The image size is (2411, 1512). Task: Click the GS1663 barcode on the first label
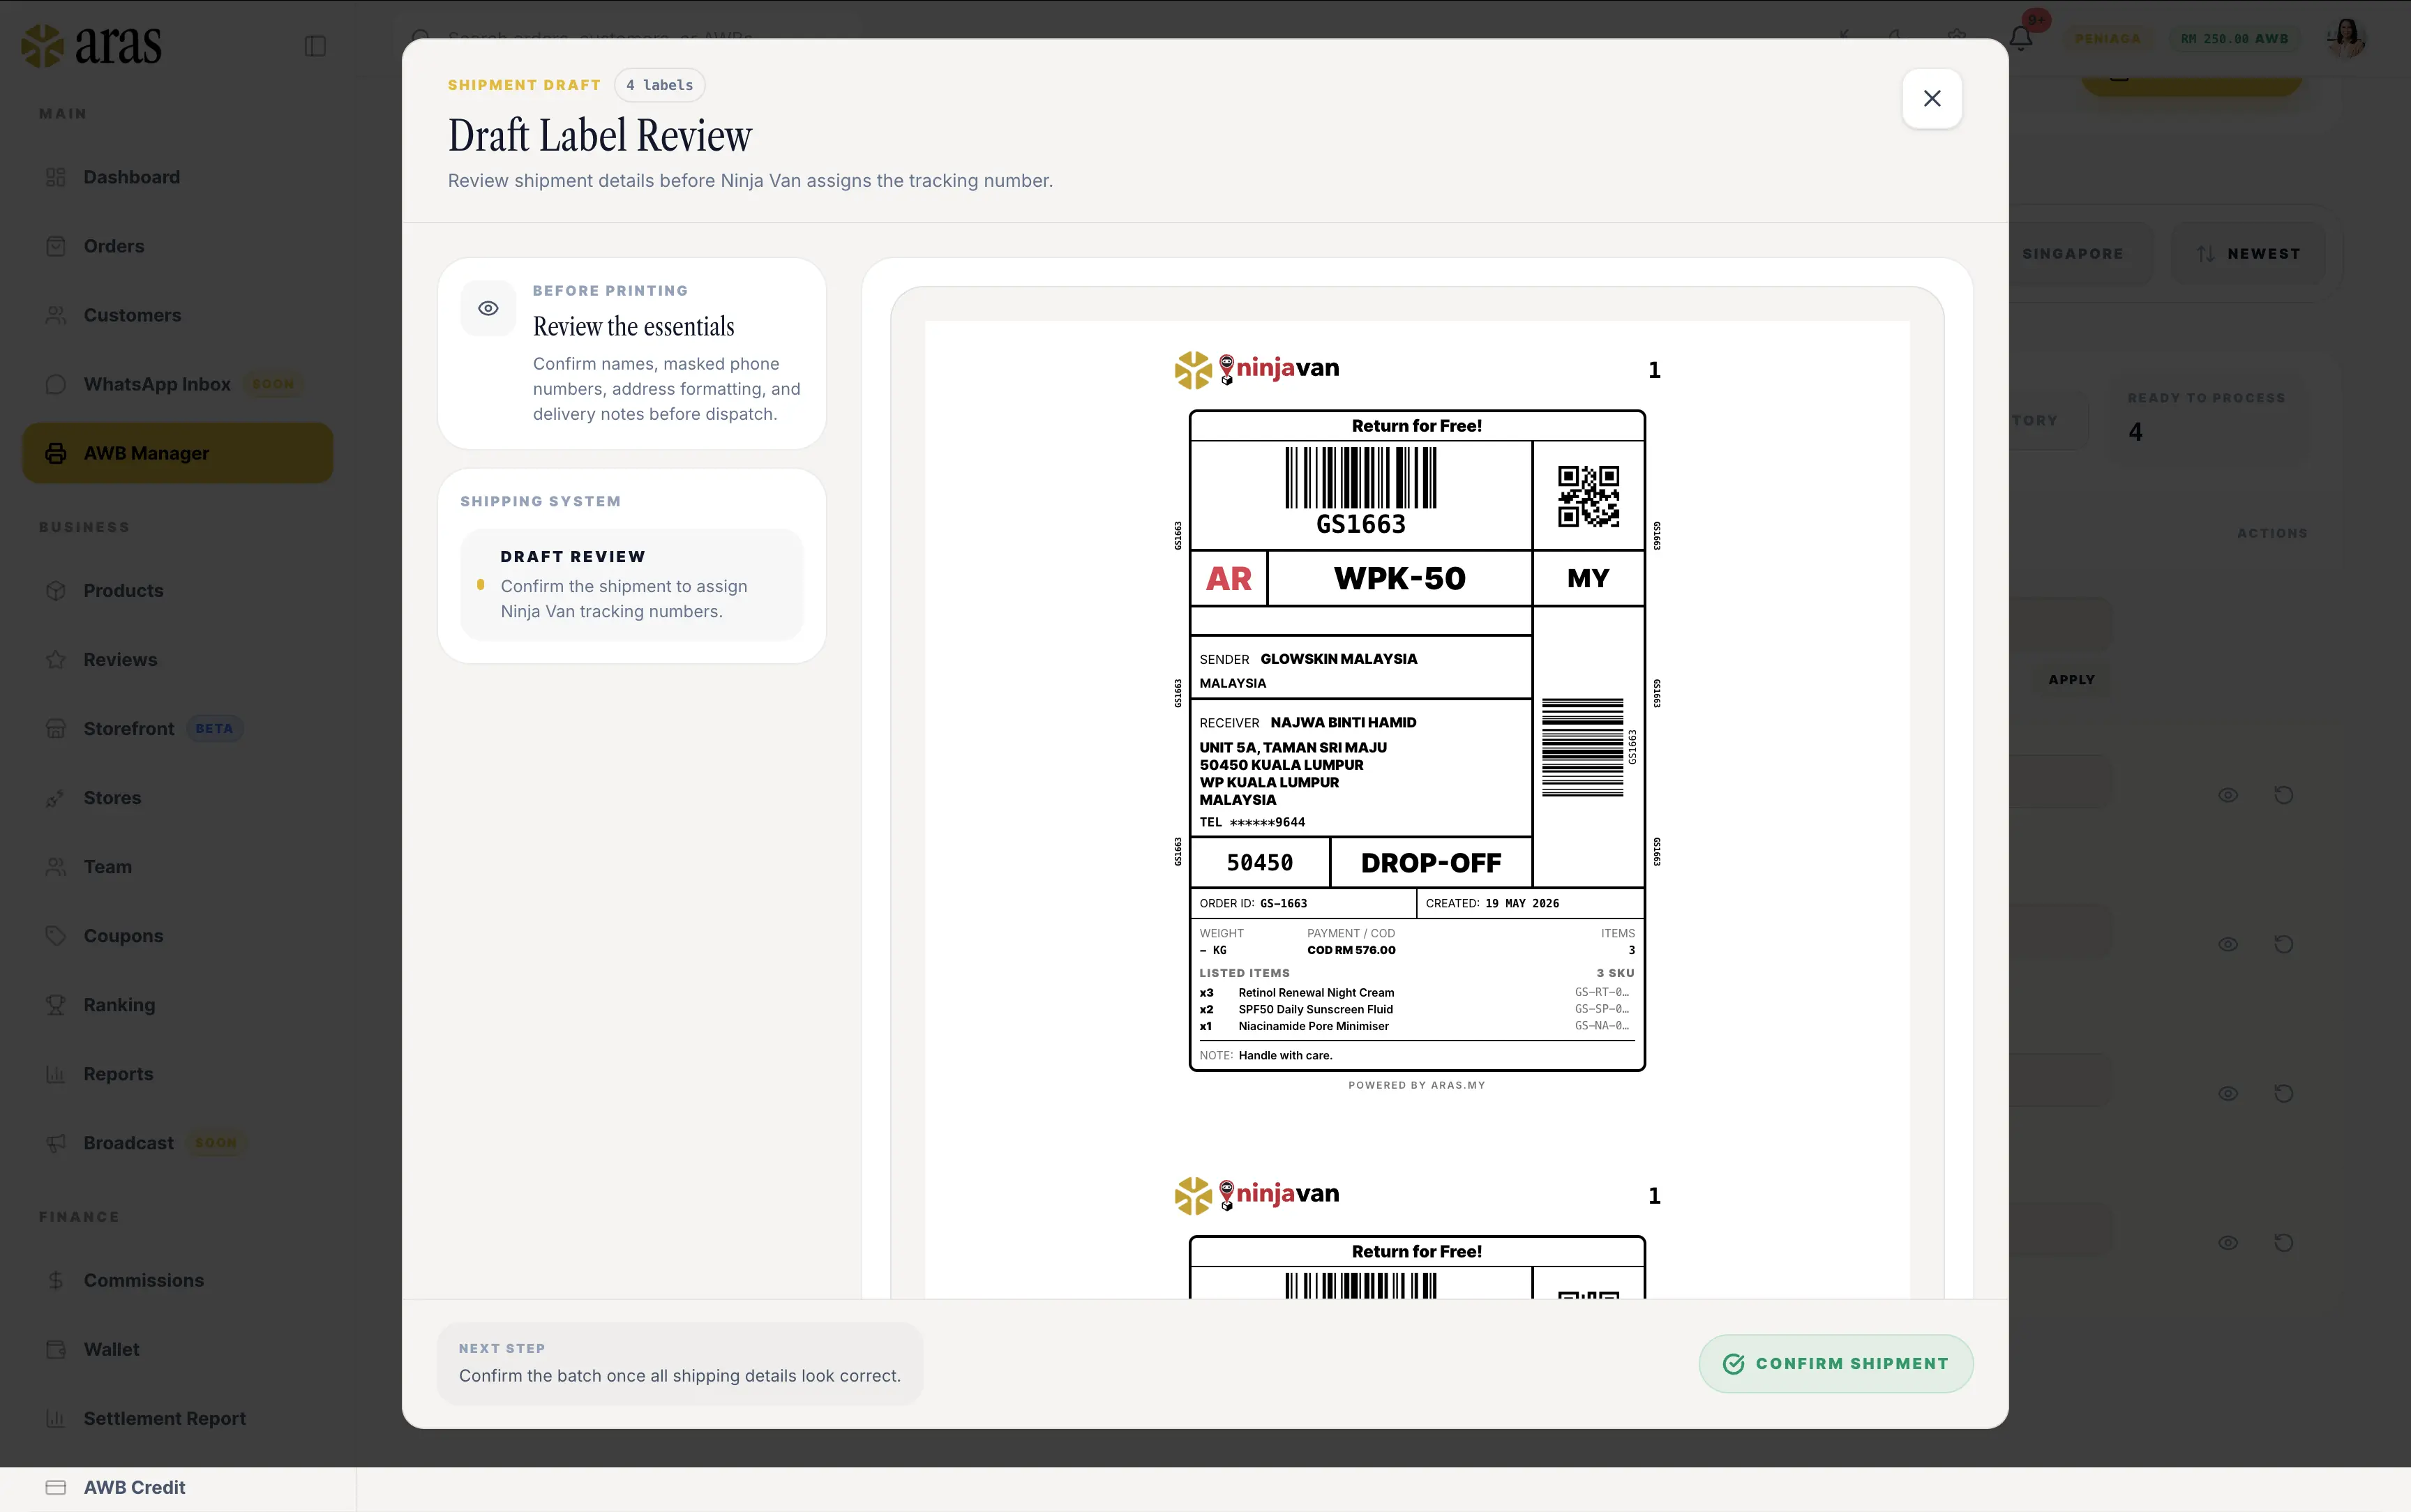coord(1360,478)
